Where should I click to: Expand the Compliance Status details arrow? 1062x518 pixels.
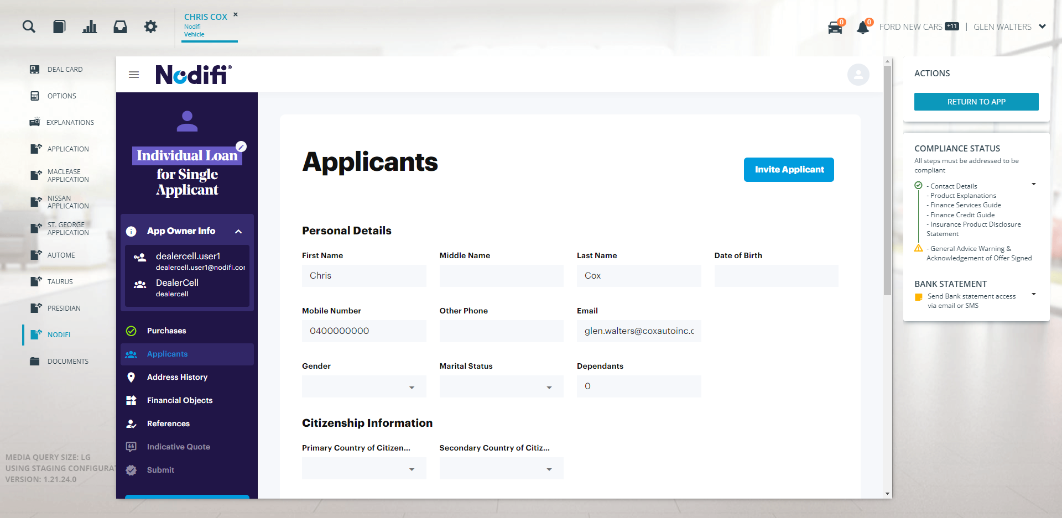(1034, 184)
